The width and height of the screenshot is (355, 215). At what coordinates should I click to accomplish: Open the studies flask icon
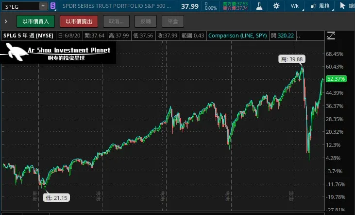[x=259, y=6]
